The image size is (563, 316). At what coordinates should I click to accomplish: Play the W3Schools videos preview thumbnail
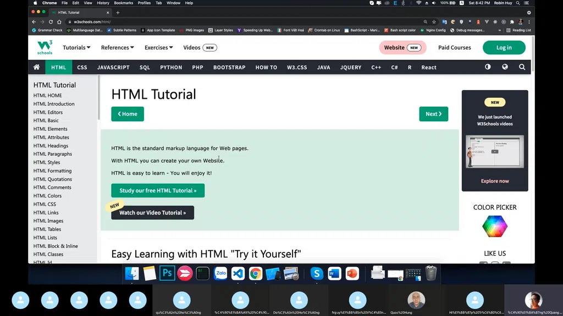tap(495, 151)
